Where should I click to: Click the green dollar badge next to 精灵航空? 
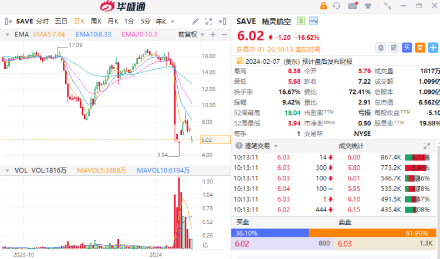[x=301, y=21]
